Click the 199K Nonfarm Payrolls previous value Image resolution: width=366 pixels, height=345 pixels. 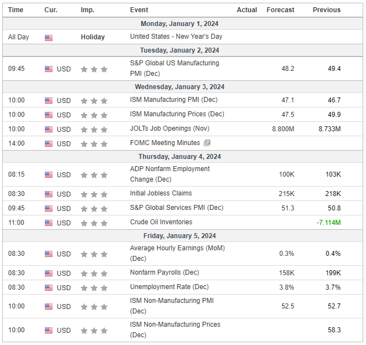point(333,273)
